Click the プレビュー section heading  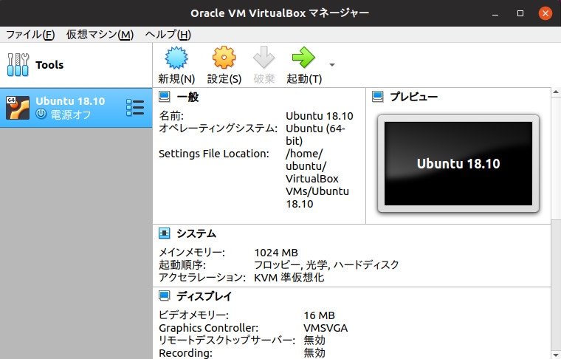click(x=414, y=97)
